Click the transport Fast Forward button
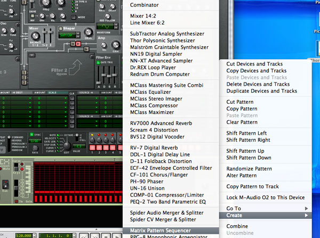The height and width of the screenshot is (238, 320). pos(95,236)
